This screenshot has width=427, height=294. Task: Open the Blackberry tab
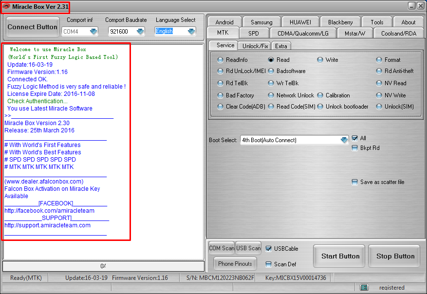click(340, 22)
